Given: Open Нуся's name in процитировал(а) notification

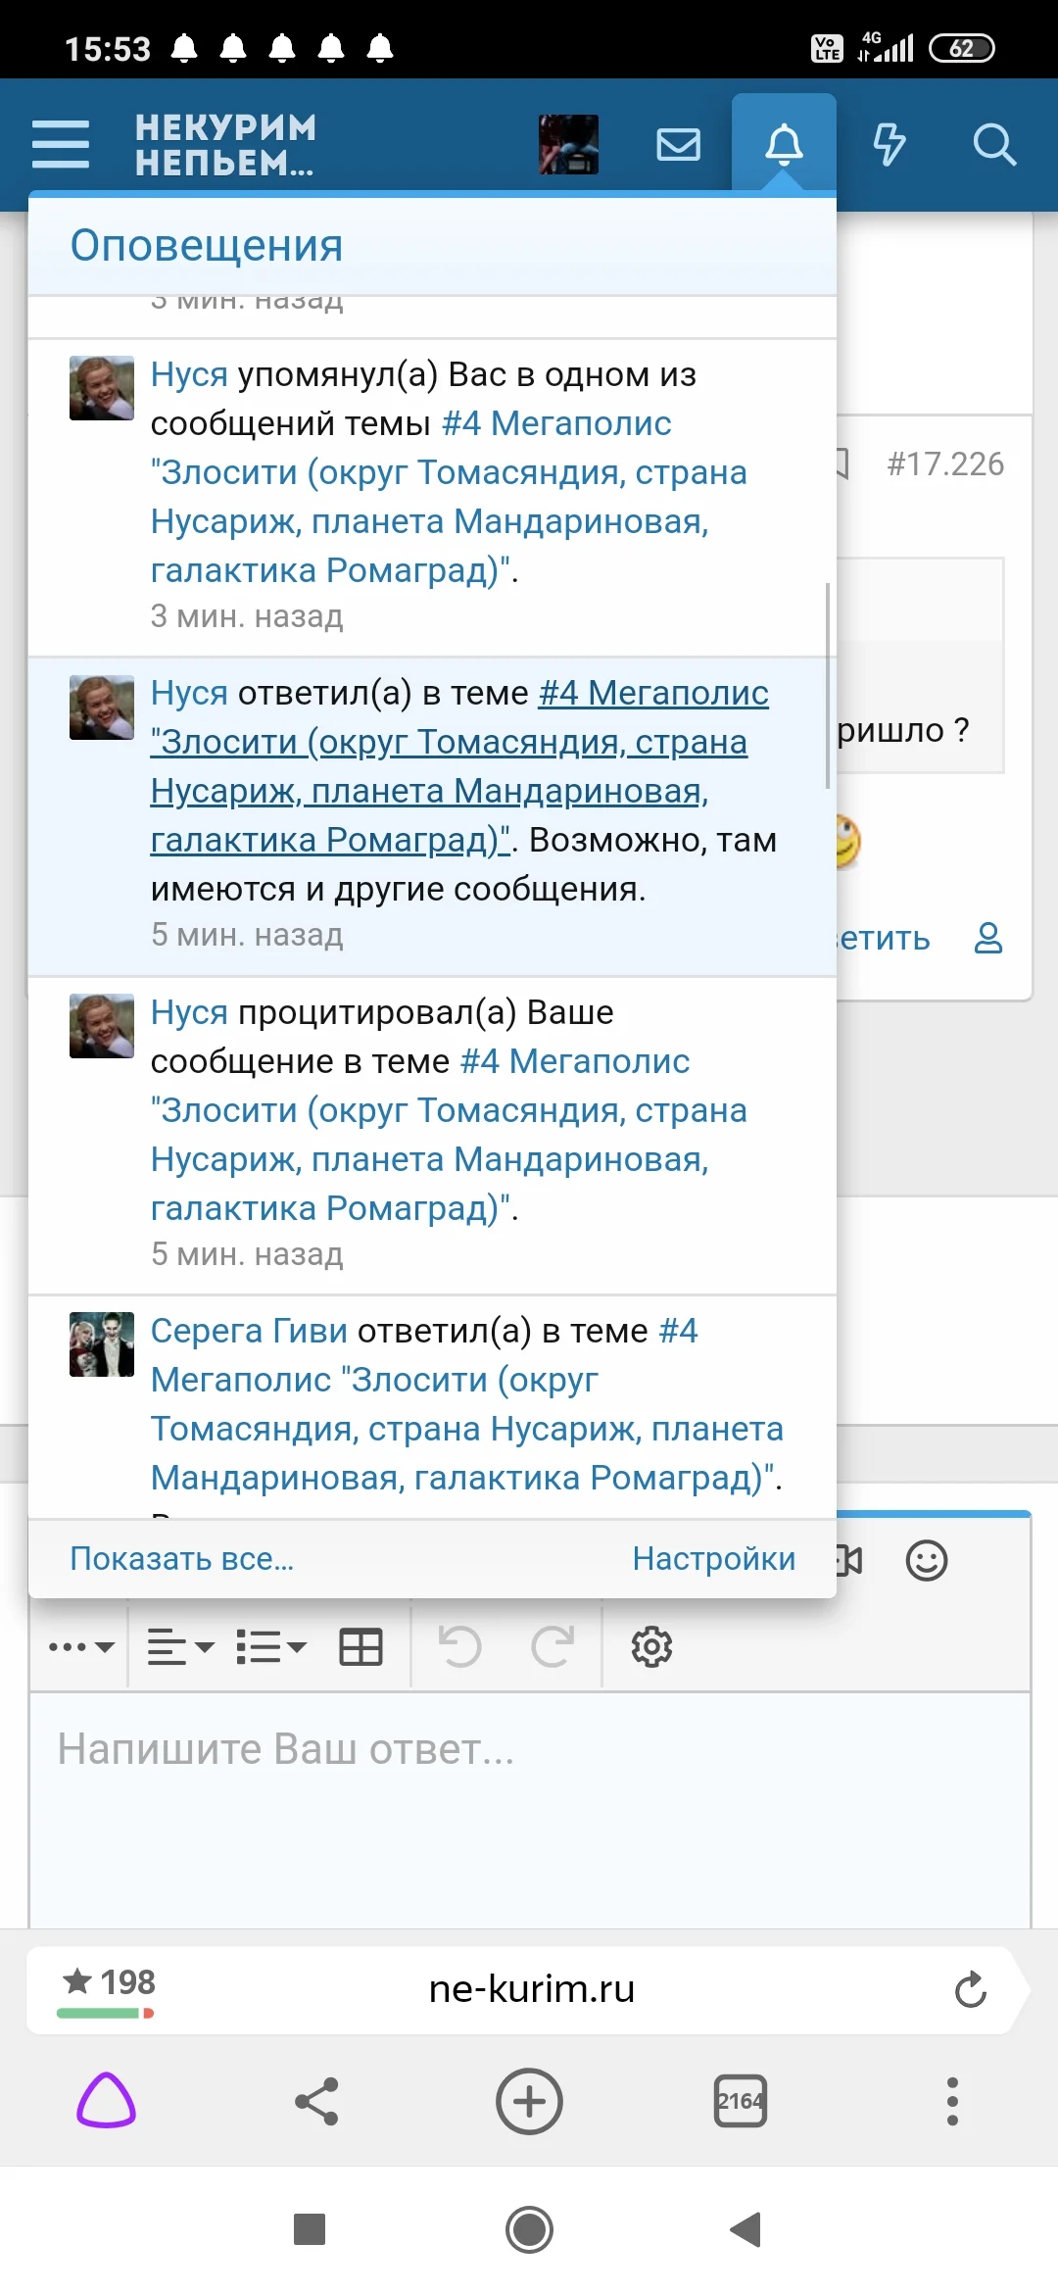Looking at the screenshot, I should [x=189, y=1012].
